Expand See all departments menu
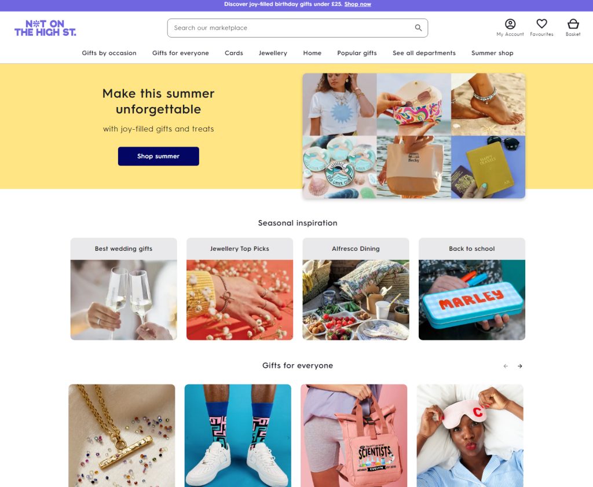The image size is (593, 487). [424, 53]
